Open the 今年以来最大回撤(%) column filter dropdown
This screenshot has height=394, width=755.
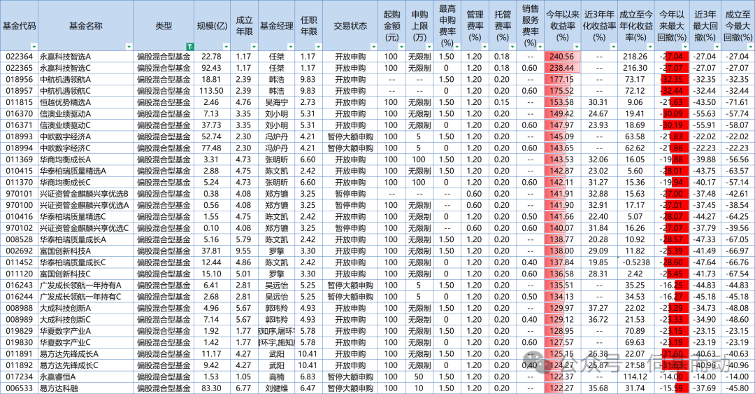point(684,47)
